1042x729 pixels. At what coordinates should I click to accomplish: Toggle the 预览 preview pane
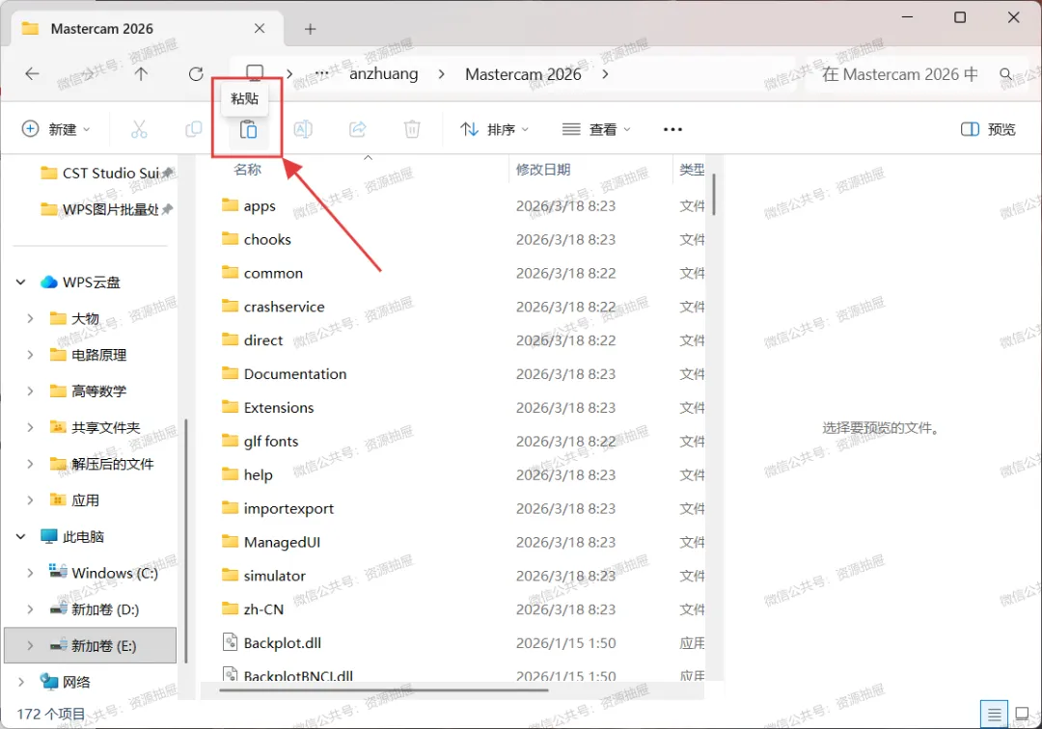pyautogui.click(x=988, y=129)
